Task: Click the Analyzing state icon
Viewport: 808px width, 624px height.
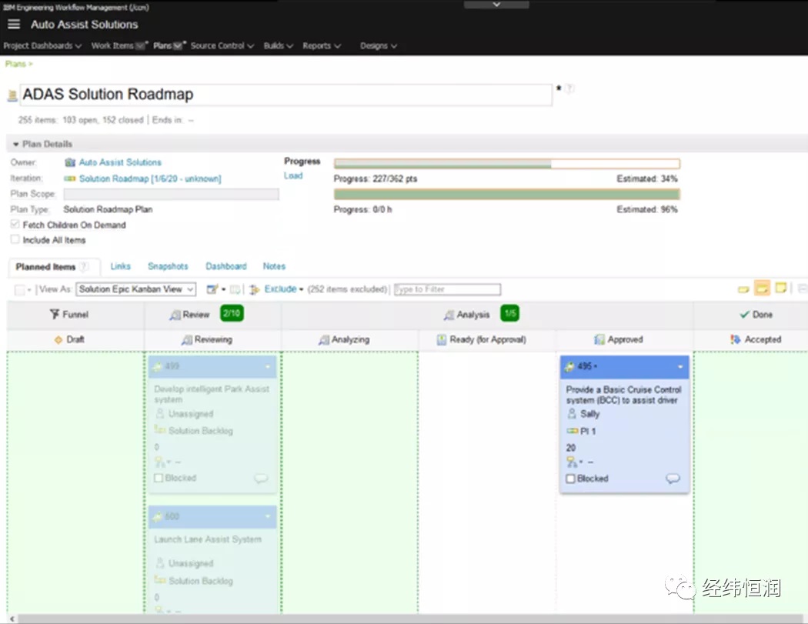Action: point(324,340)
